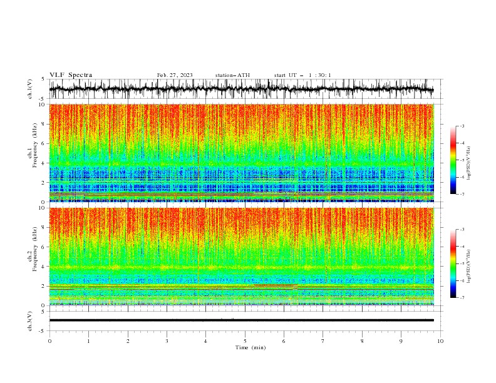
Task: Click the "Time (min)" axis title
Action: tap(251, 347)
